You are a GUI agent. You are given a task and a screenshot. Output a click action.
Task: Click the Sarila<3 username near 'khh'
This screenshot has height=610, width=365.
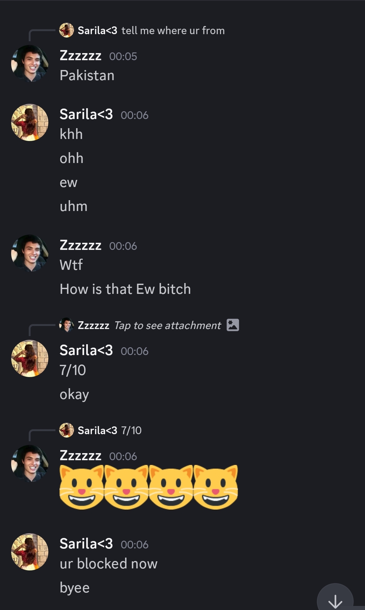point(87,115)
